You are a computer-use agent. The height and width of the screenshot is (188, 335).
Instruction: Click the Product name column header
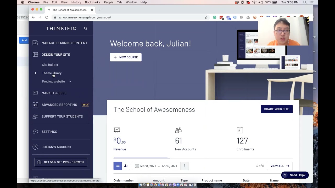212,180
